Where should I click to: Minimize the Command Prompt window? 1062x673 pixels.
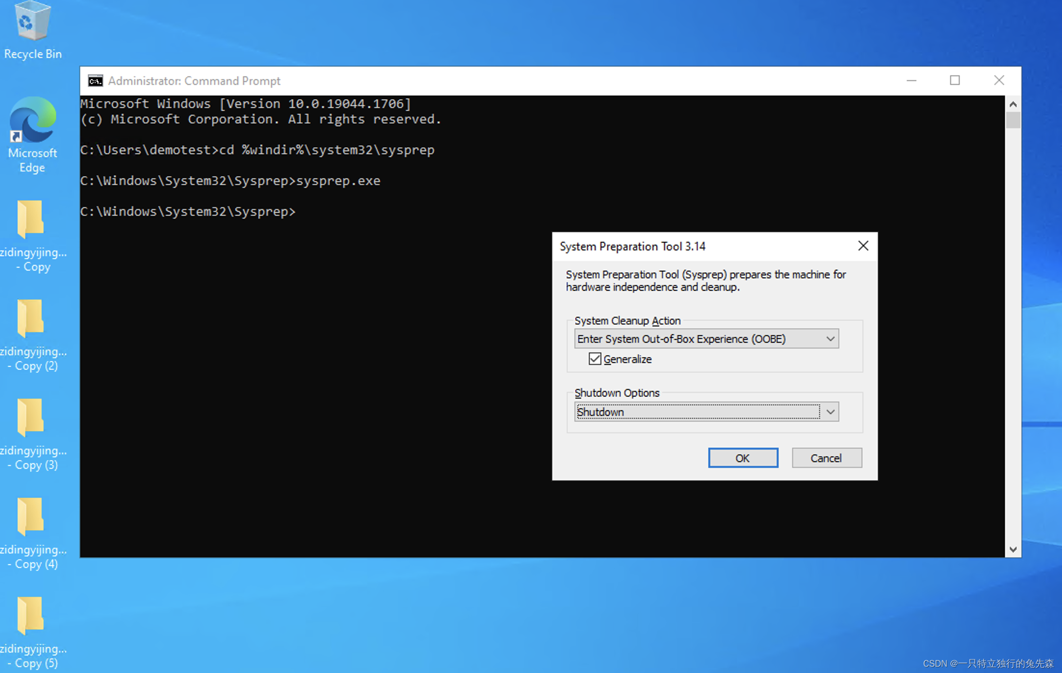[911, 80]
